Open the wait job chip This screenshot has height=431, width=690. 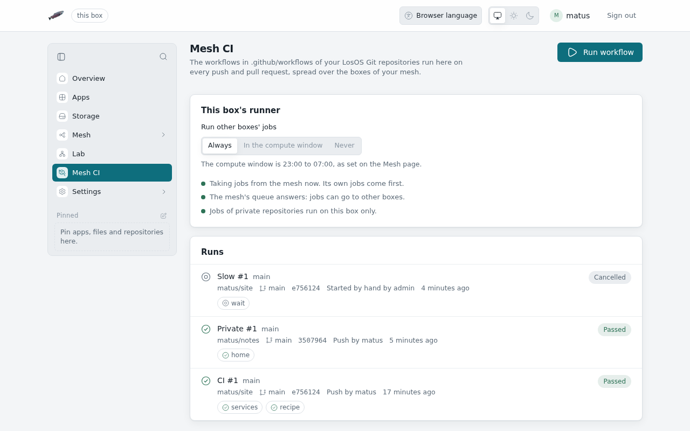click(x=233, y=303)
